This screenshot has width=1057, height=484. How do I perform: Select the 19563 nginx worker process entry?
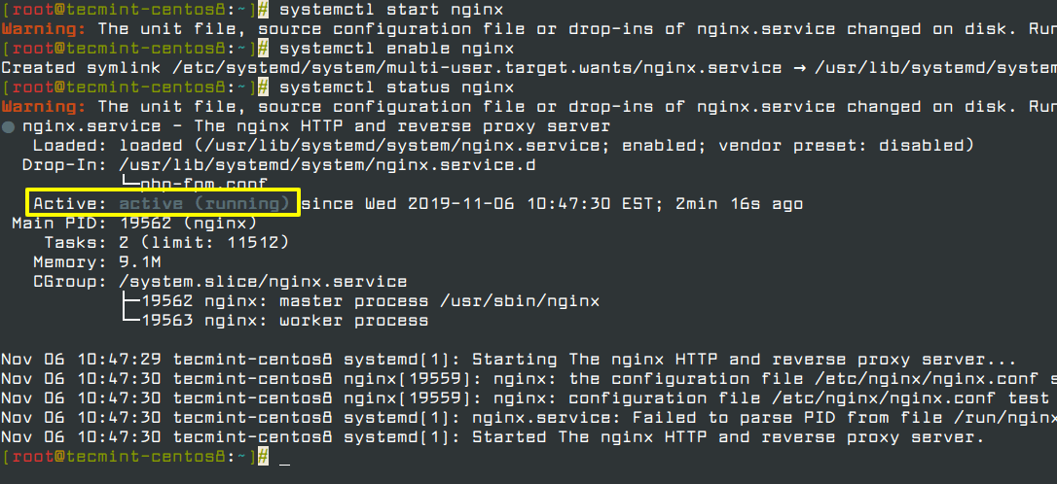283,321
